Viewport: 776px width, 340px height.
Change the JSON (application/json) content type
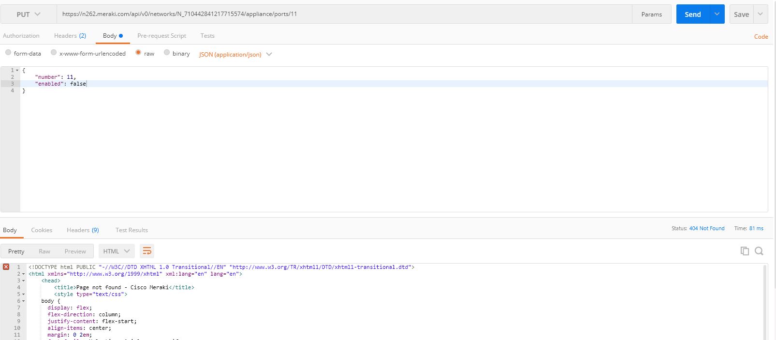pyautogui.click(x=235, y=54)
